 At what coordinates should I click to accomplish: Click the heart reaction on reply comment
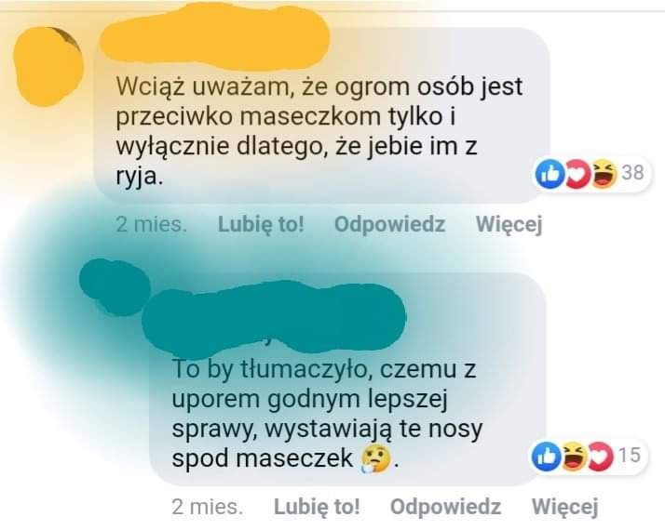pyautogui.click(x=600, y=457)
